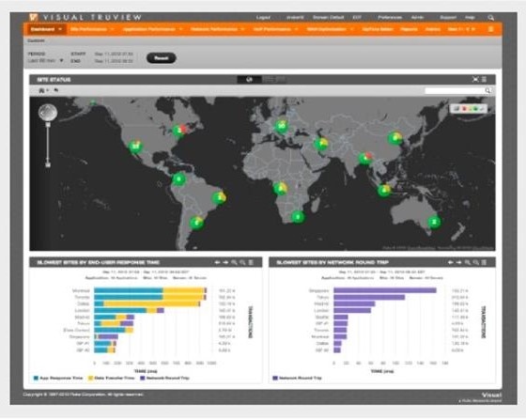Go back in Network Round Trip chart
The image size is (526, 419).
(x=451, y=262)
